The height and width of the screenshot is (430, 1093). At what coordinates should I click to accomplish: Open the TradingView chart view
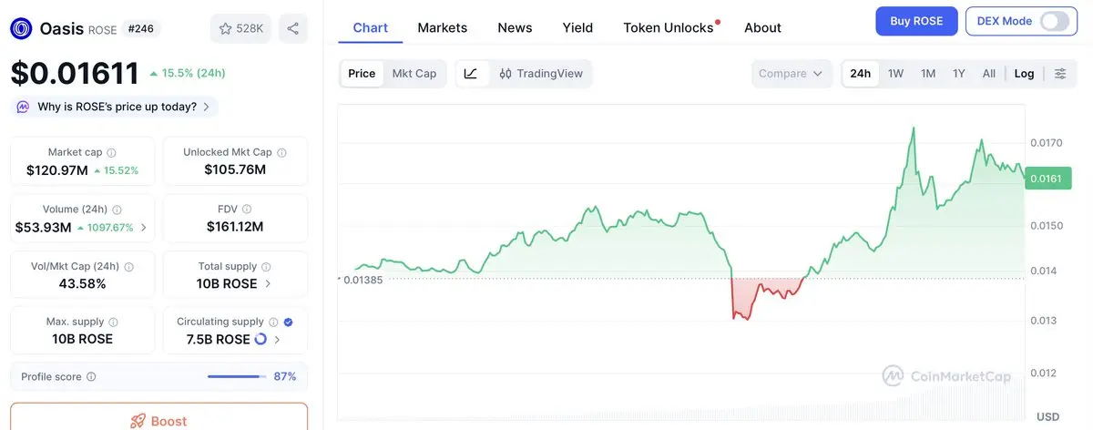click(x=541, y=74)
